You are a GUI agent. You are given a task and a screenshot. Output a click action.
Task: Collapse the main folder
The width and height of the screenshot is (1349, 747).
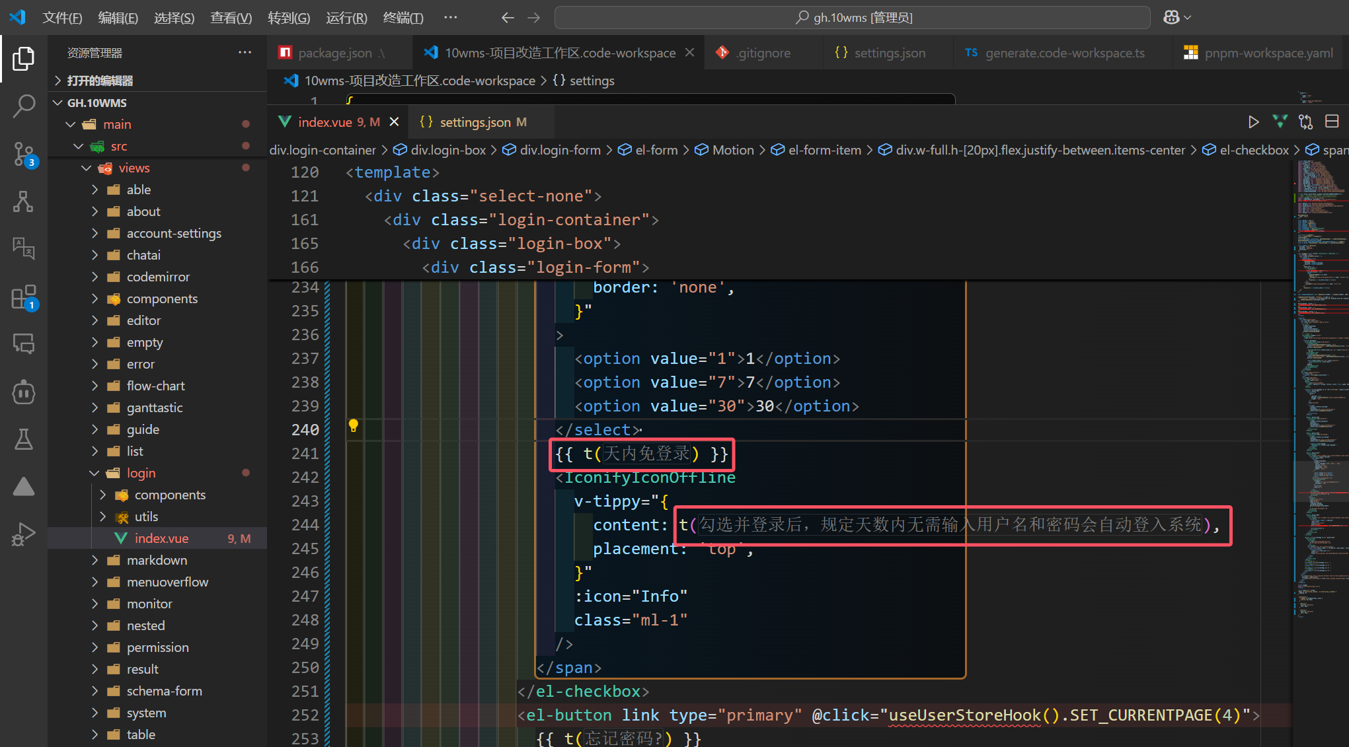click(x=71, y=124)
